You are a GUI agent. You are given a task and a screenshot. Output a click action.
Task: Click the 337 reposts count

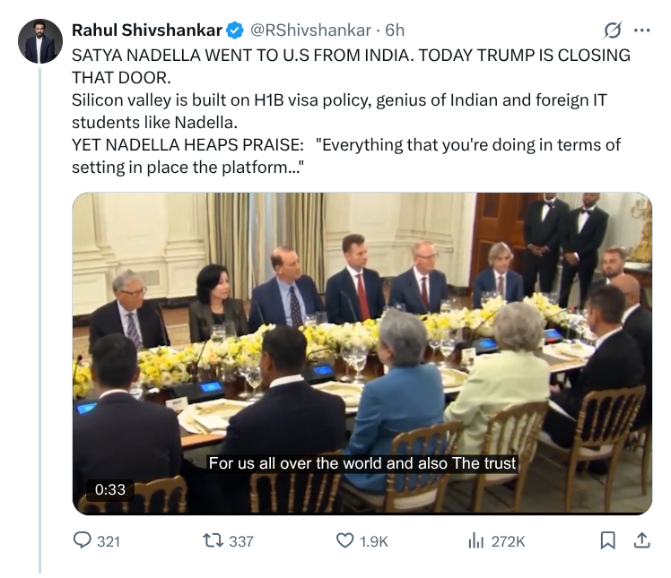coord(241,541)
